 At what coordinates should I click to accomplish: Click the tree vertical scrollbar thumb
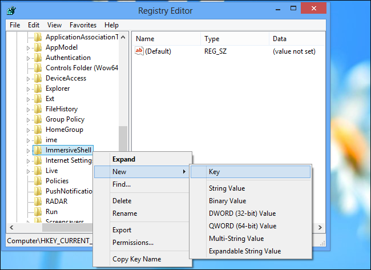click(x=123, y=139)
